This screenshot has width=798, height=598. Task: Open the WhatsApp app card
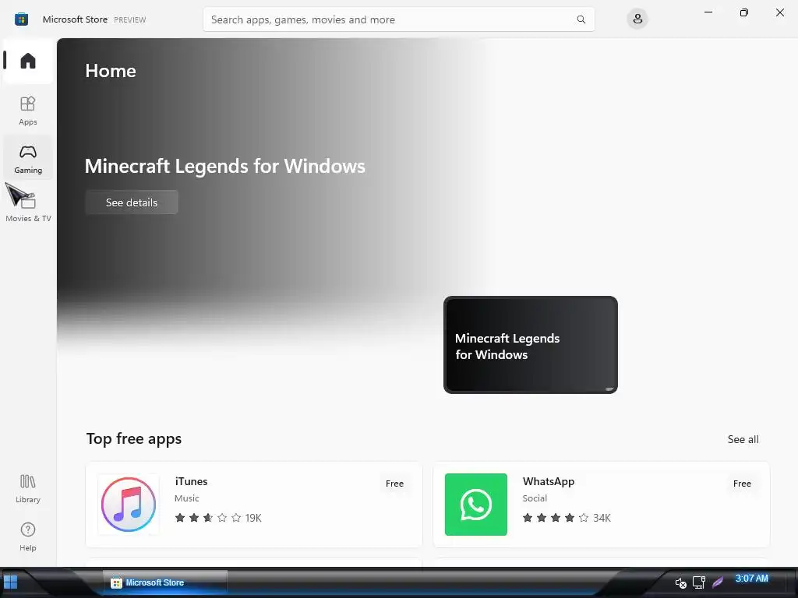pyautogui.click(x=601, y=505)
